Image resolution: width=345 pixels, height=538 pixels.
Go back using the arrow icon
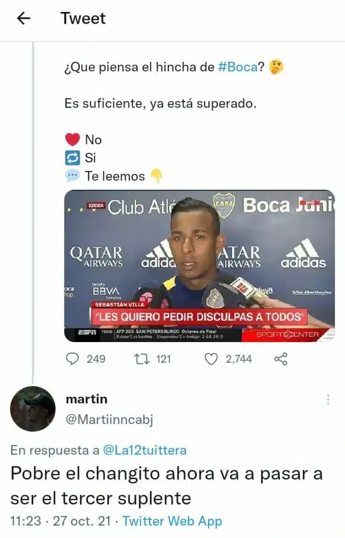[24, 18]
